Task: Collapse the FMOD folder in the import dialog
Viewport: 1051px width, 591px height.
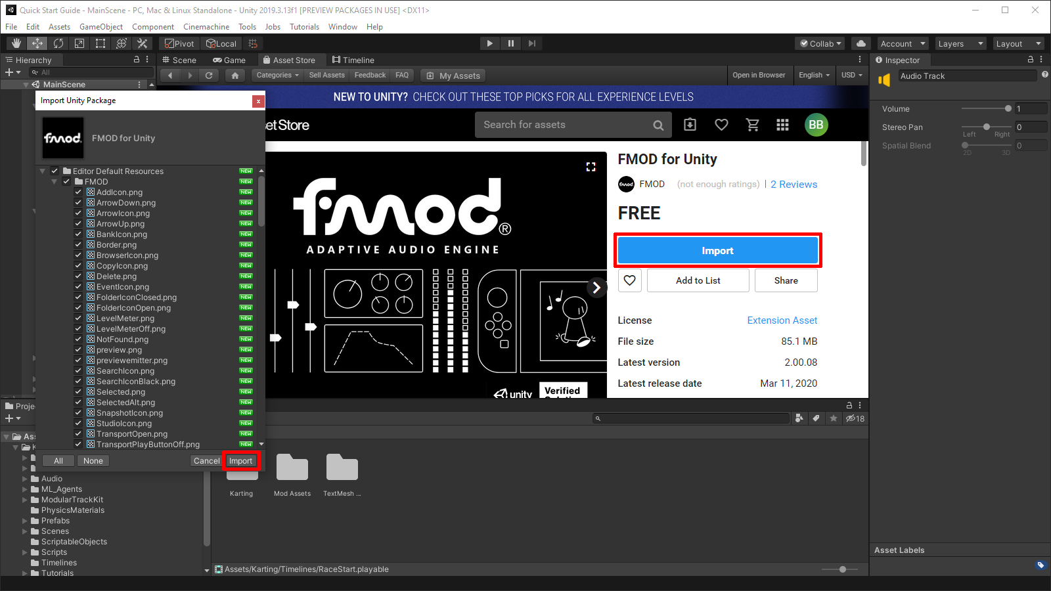Action: [54, 181]
